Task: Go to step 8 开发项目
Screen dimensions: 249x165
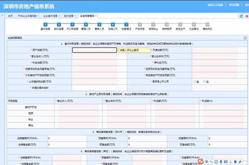Action: [140, 27]
